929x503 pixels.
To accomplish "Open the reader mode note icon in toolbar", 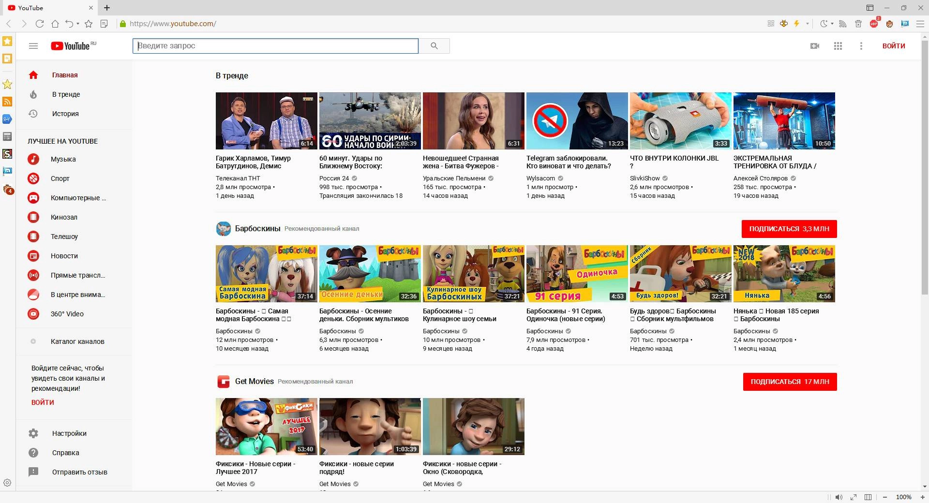I will [x=104, y=24].
